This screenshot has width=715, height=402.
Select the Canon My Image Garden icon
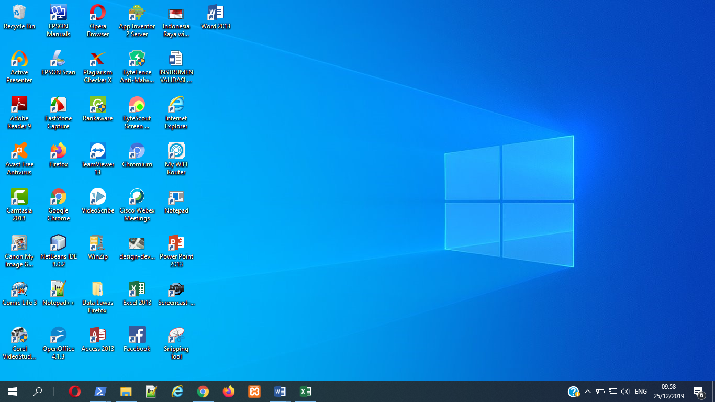[x=19, y=251]
